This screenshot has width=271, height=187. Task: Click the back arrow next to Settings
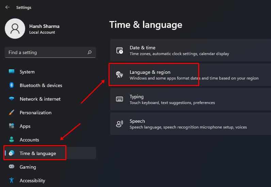tap(7, 7)
